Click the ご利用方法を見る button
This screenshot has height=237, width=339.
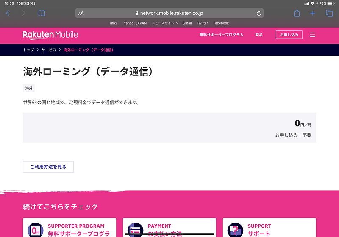tap(48, 167)
